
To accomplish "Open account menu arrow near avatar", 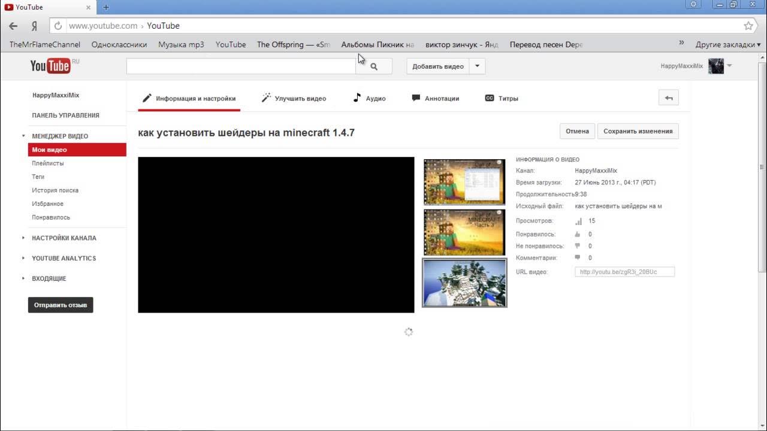I will pos(729,66).
